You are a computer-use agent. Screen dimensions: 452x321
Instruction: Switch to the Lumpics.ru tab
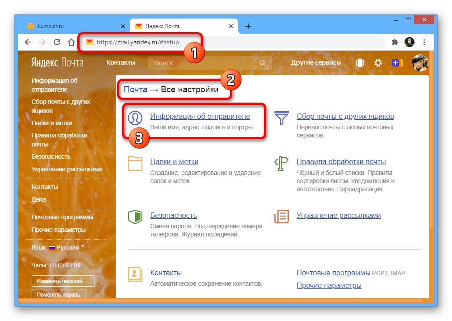[x=76, y=26]
